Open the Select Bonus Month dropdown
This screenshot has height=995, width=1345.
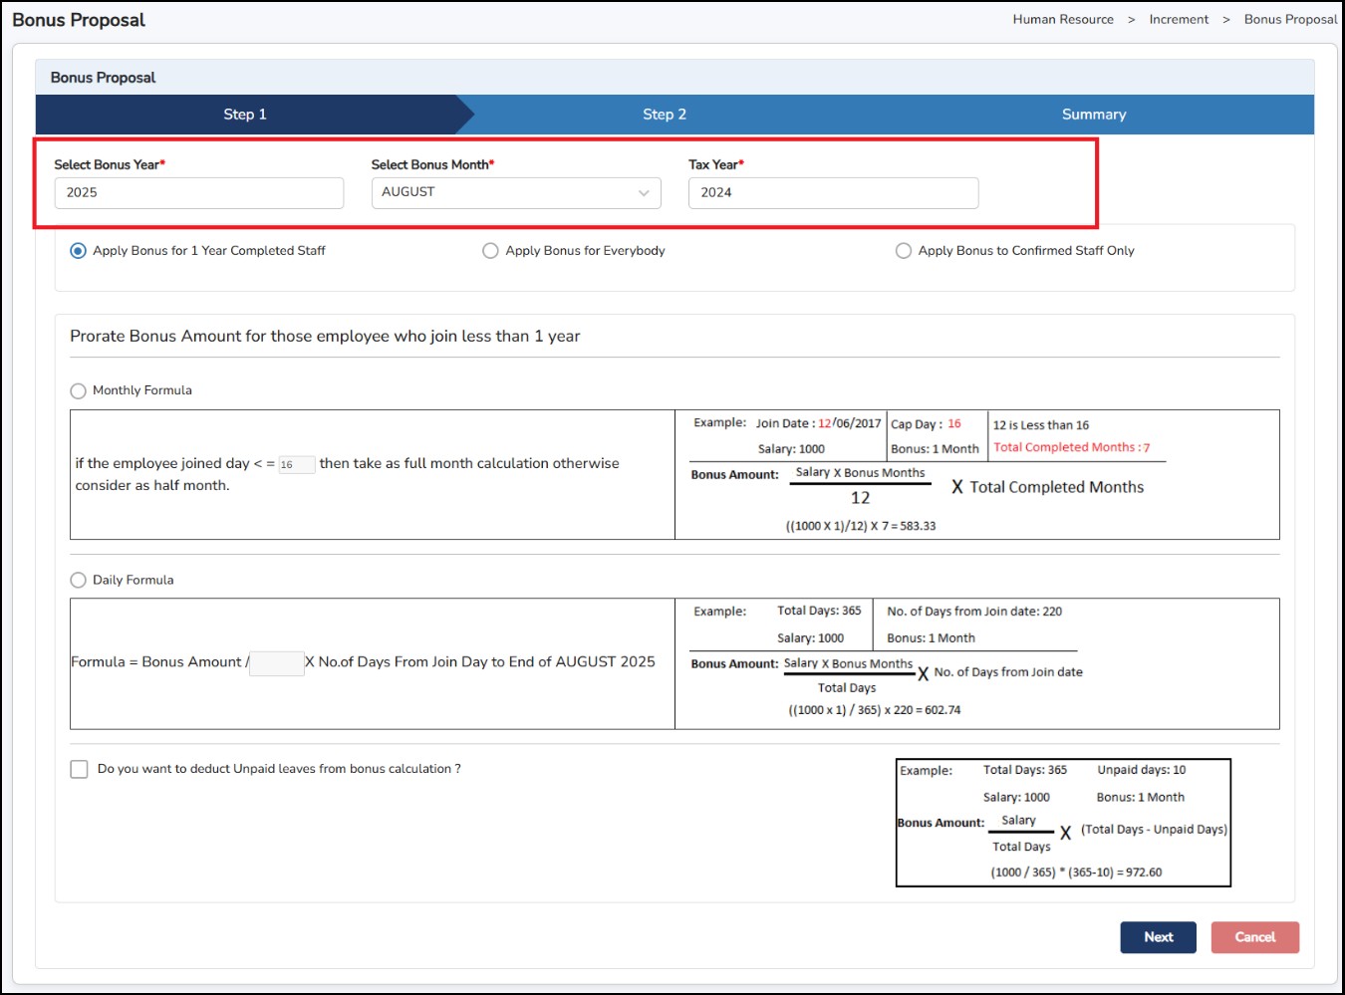click(515, 192)
